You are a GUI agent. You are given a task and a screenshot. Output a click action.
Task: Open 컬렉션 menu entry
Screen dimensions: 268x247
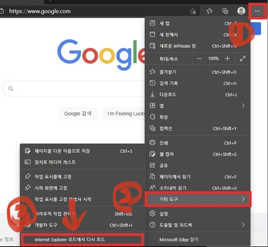click(197, 129)
